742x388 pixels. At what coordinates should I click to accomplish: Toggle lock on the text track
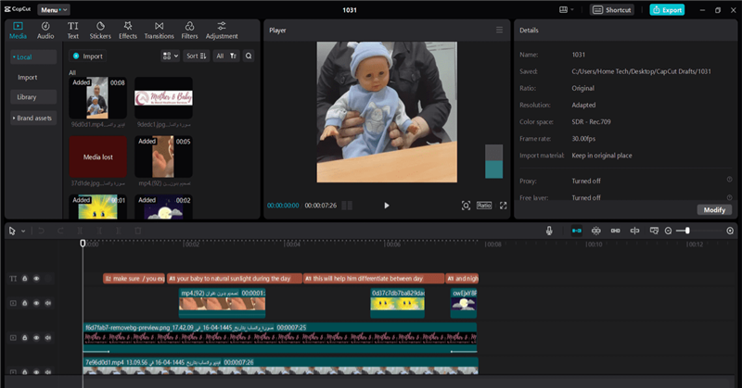tap(25, 278)
